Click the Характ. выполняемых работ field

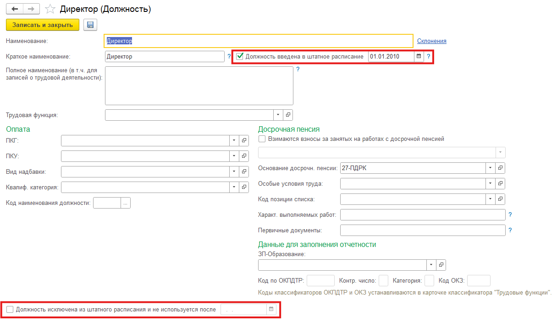click(423, 215)
